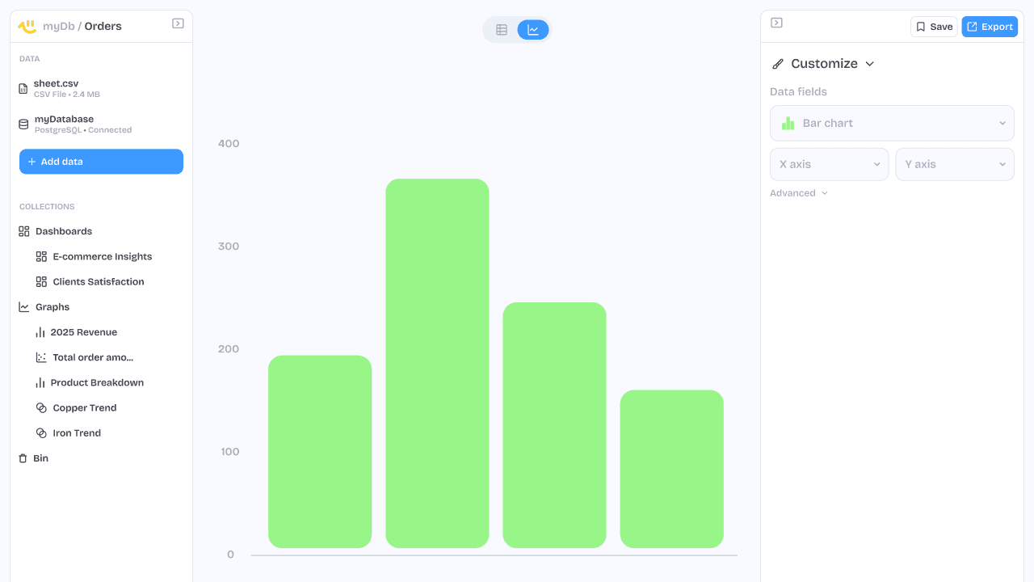Collapse the left sidebar panel icon

(x=178, y=24)
